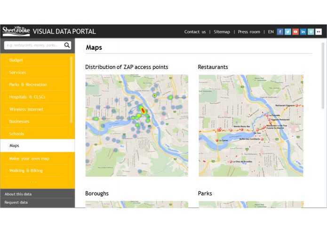The width and height of the screenshot is (327, 232).
Task: Open the ZAP access points heatmap
Action: click(137, 125)
